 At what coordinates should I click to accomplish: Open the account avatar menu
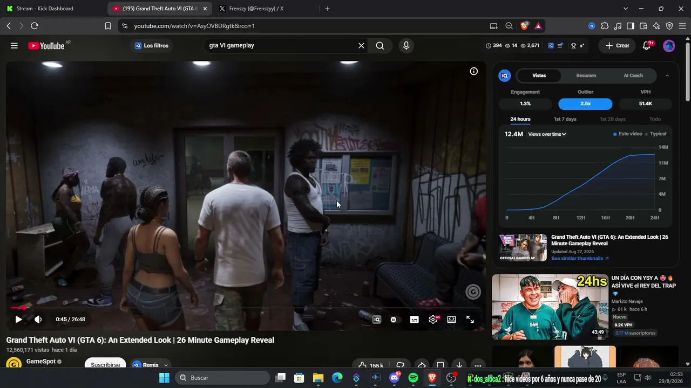[x=669, y=46]
